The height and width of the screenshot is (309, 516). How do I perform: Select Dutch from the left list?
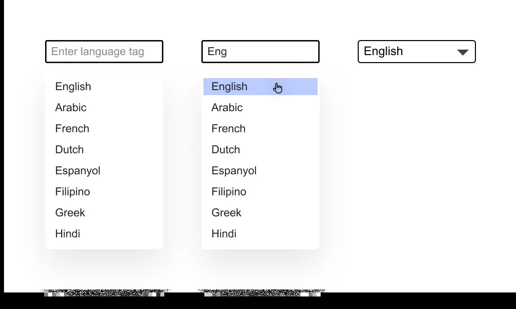[x=104, y=150]
